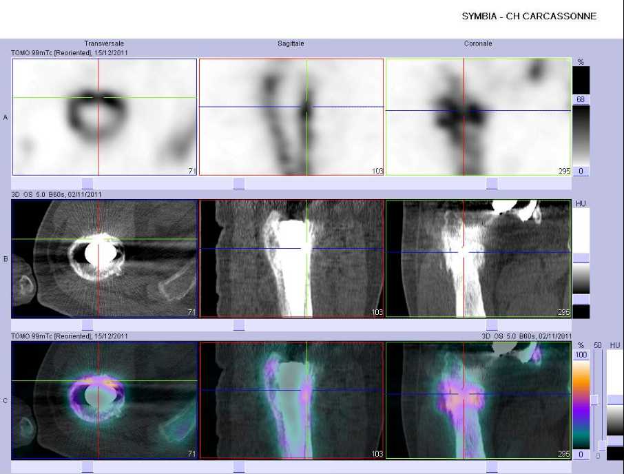The width and height of the screenshot is (624, 474).
Task: Click the row C TOMO 99mTc 15/12/2011 label
Action: [70, 336]
